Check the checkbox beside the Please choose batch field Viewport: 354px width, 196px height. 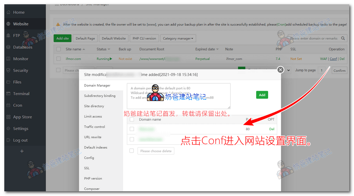click(x=58, y=70)
